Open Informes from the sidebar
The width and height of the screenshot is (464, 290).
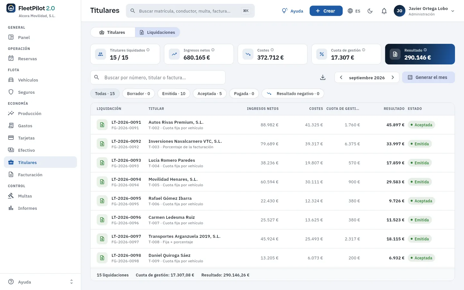coord(40,208)
